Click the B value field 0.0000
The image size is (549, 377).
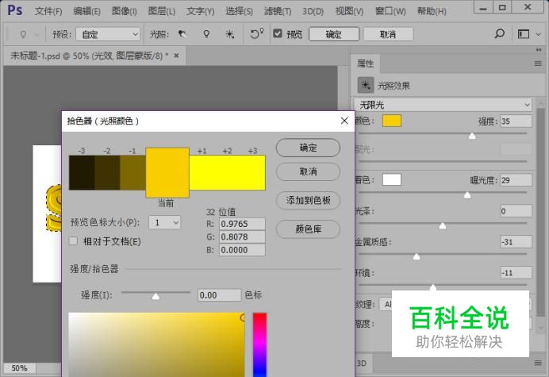coord(242,250)
